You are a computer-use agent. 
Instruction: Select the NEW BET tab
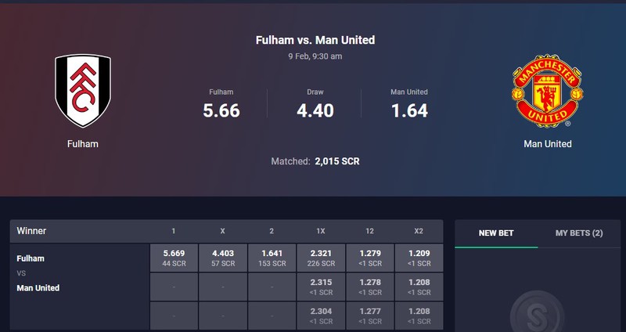(496, 233)
